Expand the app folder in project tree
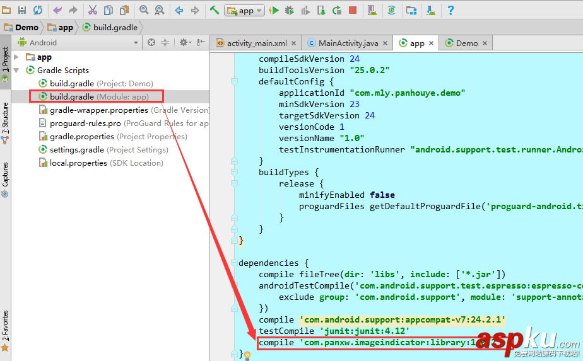The image size is (583, 361). 17,57
